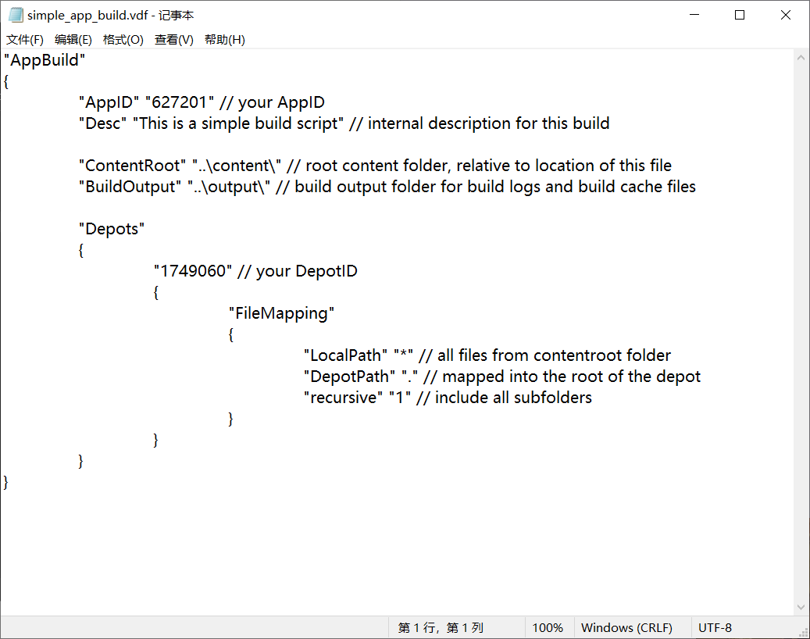The image size is (810, 639).
Task: Click the "// internal description for this build" comment
Action: (x=480, y=123)
